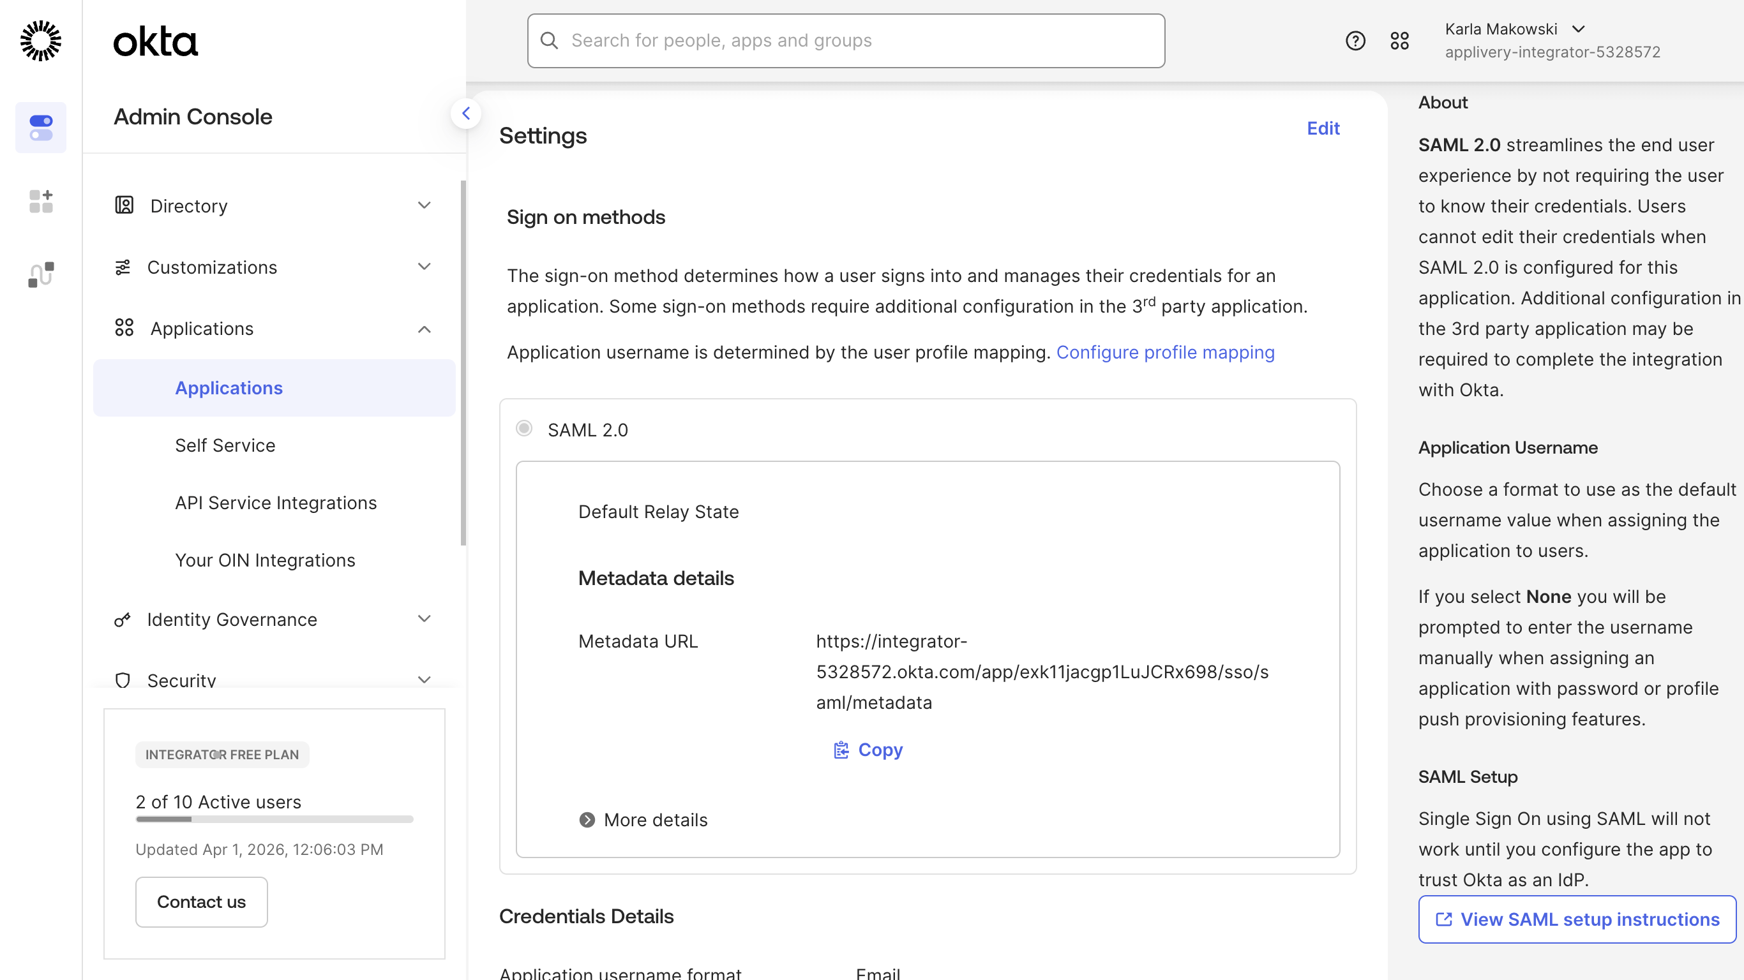This screenshot has height=980, width=1744.
Task: Collapse the Applications section
Action: point(425,329)
